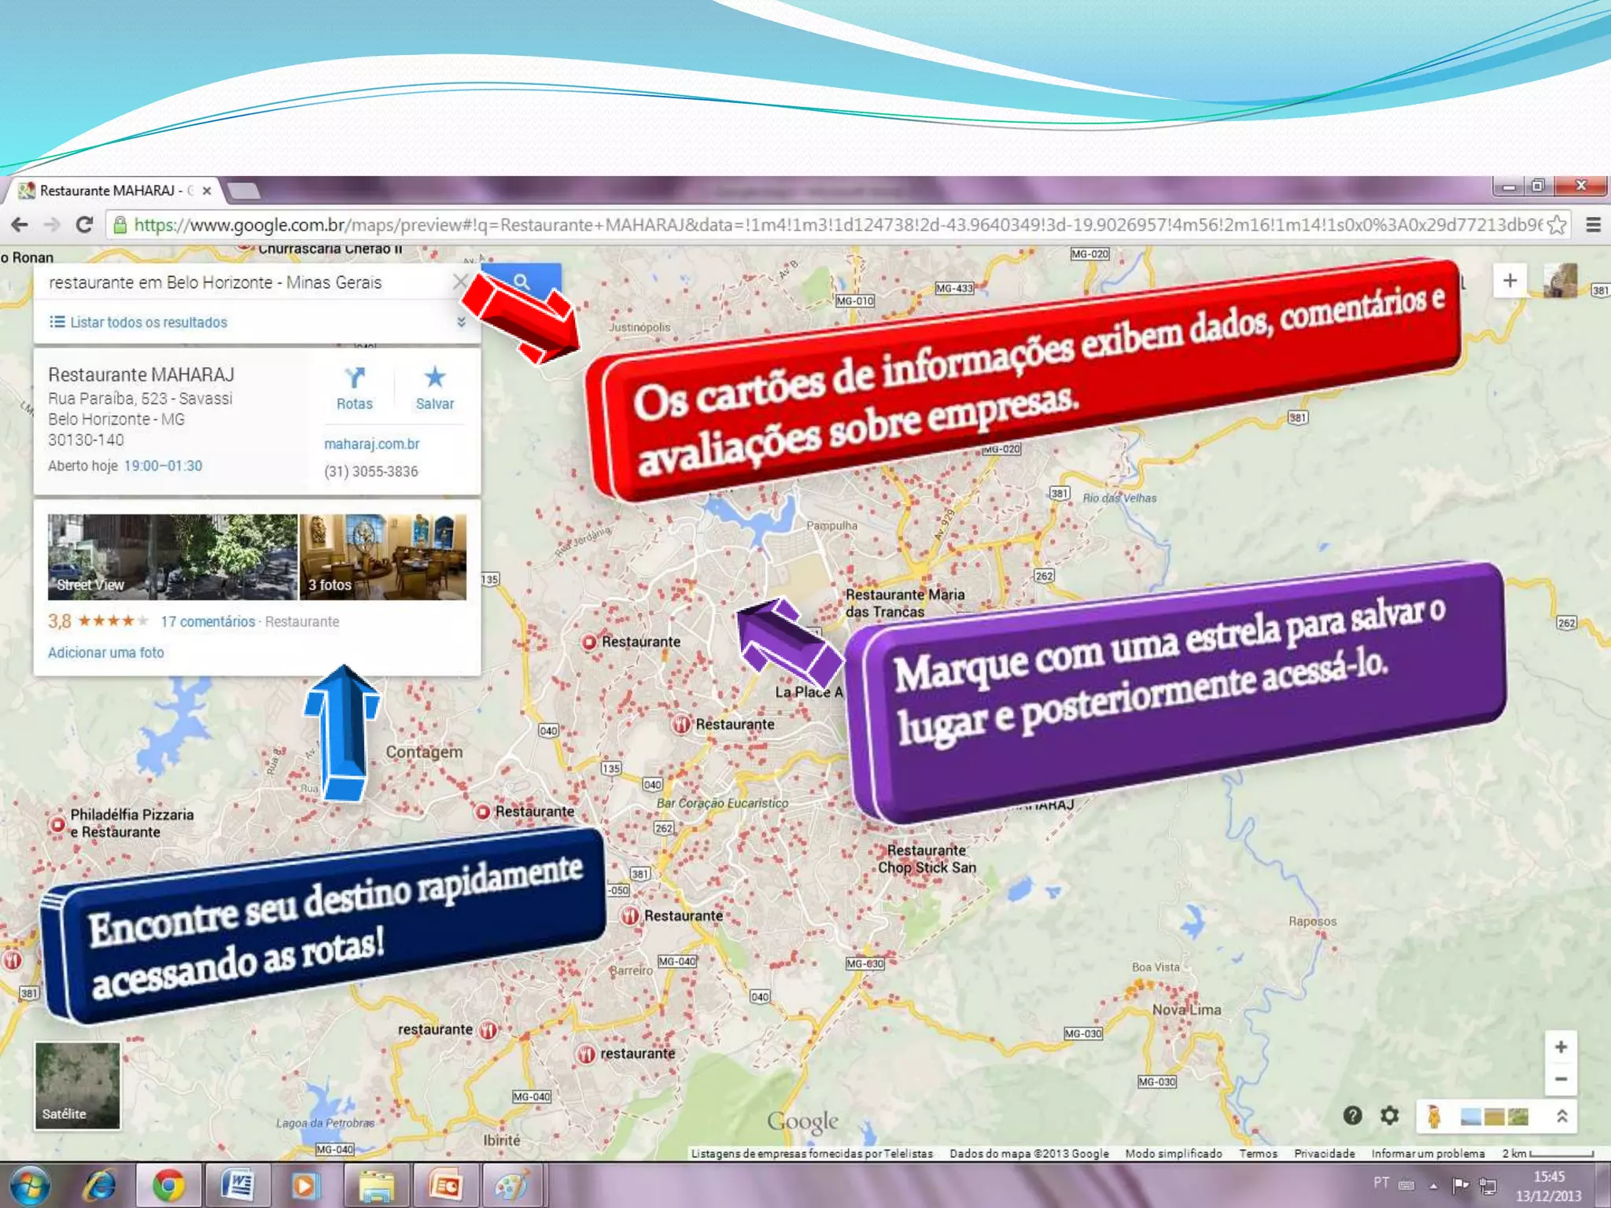The width and height of the screenshot is (1611, 1208).
Task: Select the Street View pegman icon
Action: point(1433,1116)
